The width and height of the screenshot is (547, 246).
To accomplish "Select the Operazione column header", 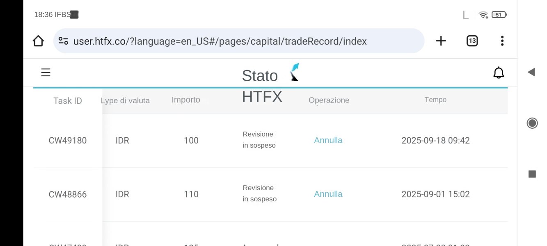I will [329, 100].
